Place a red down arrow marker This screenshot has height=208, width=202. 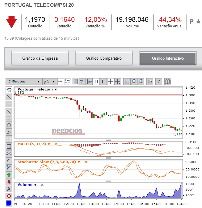[x=9, y=182]
